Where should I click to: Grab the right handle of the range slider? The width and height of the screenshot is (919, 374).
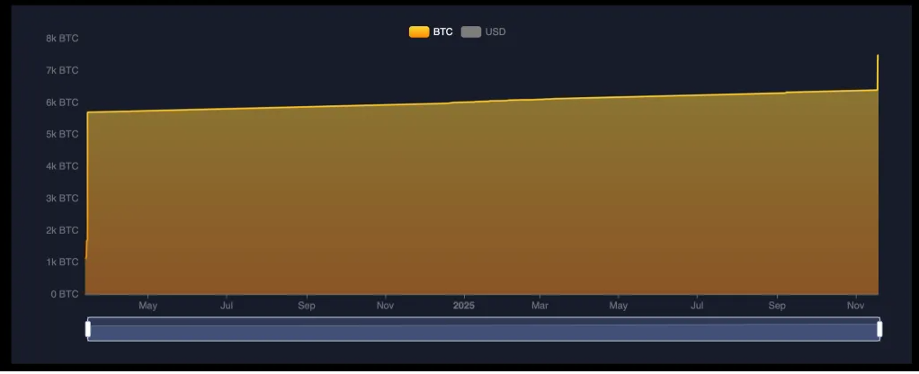[879, 329]
